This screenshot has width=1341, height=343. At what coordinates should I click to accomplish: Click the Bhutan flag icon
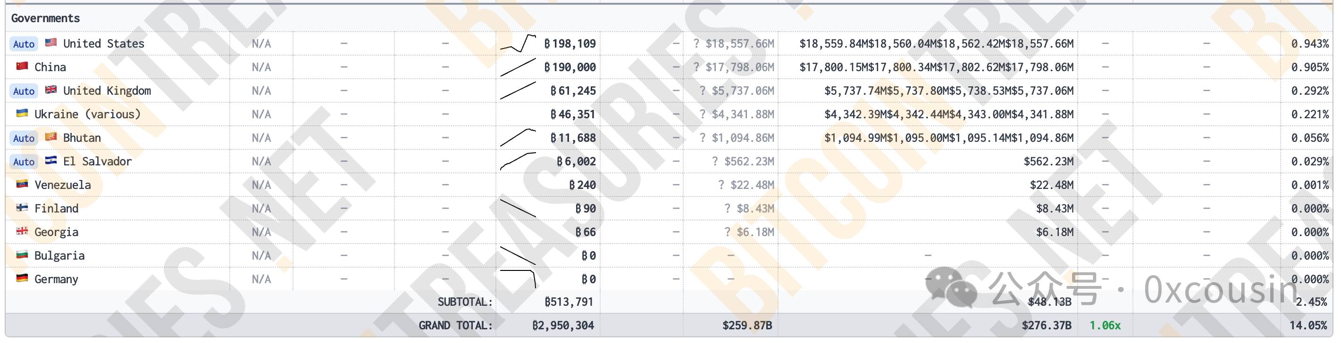tap(50, 137)
